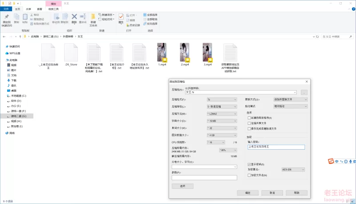Click the 删除 red X icon
The height and width of the screenshot is (204, 356).
coord(74,16)
